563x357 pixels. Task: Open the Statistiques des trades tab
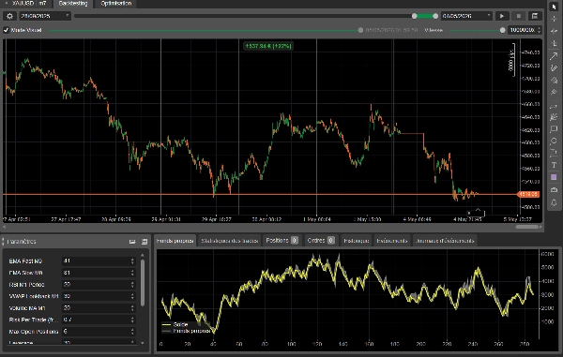point(230,241)
